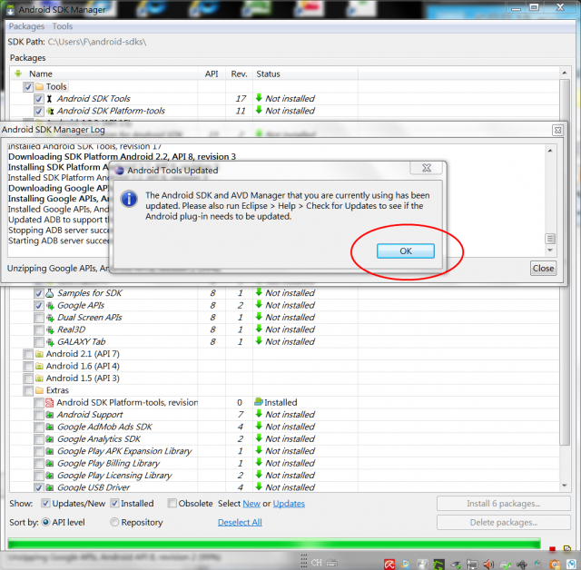Uncheck Google USB Driver package
This screenshot has width=581, height=570.
(38, 487)
